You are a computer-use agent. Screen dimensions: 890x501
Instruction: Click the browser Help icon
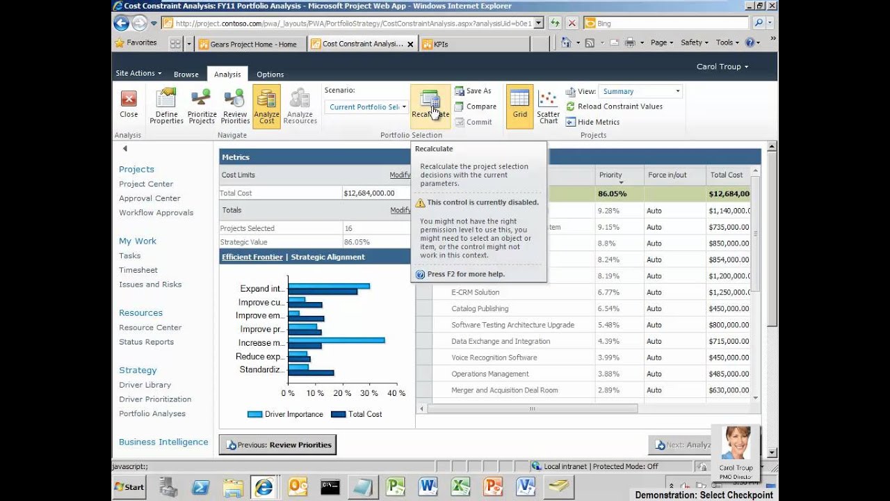[x=750, y=42]
